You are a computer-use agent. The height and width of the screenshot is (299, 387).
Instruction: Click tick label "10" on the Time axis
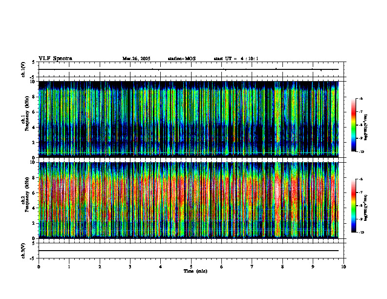344,267
